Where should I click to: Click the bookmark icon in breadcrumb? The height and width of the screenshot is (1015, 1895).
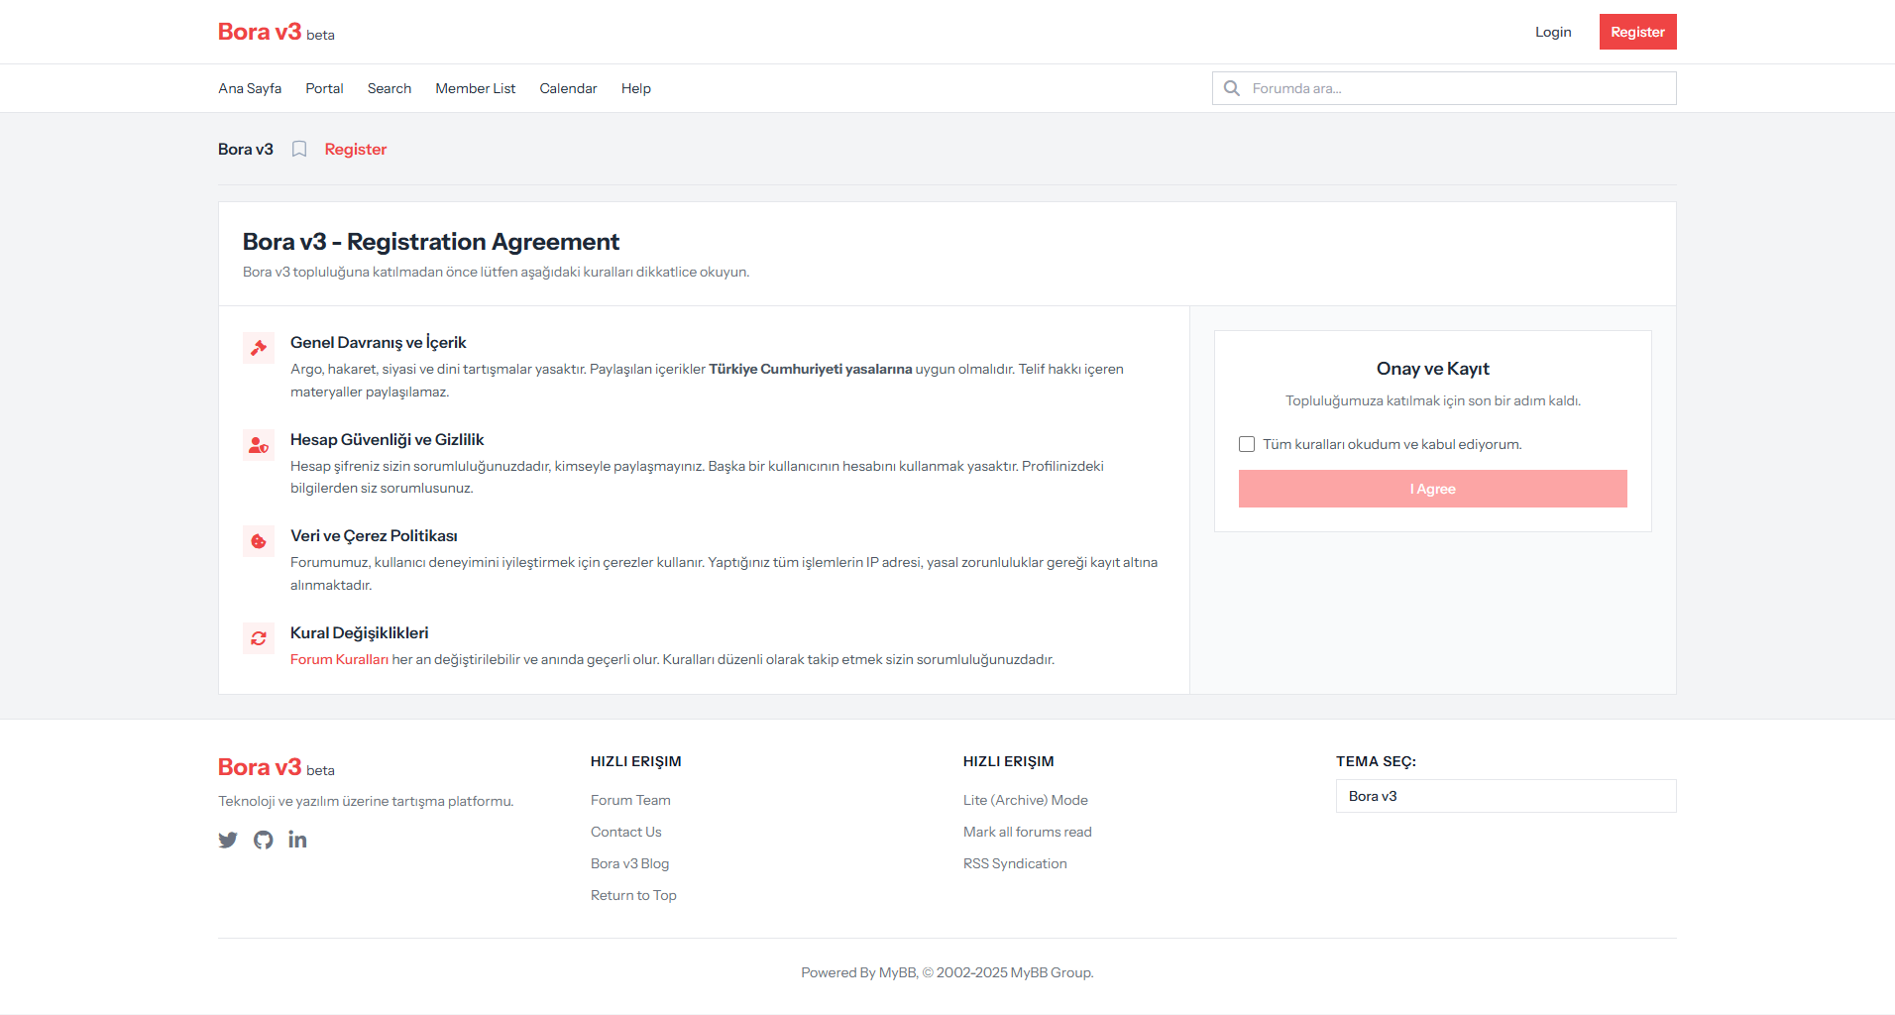click(299, 149)
